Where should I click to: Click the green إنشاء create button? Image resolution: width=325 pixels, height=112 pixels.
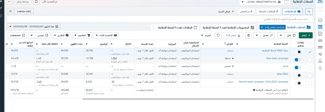[x=305, y=35]
